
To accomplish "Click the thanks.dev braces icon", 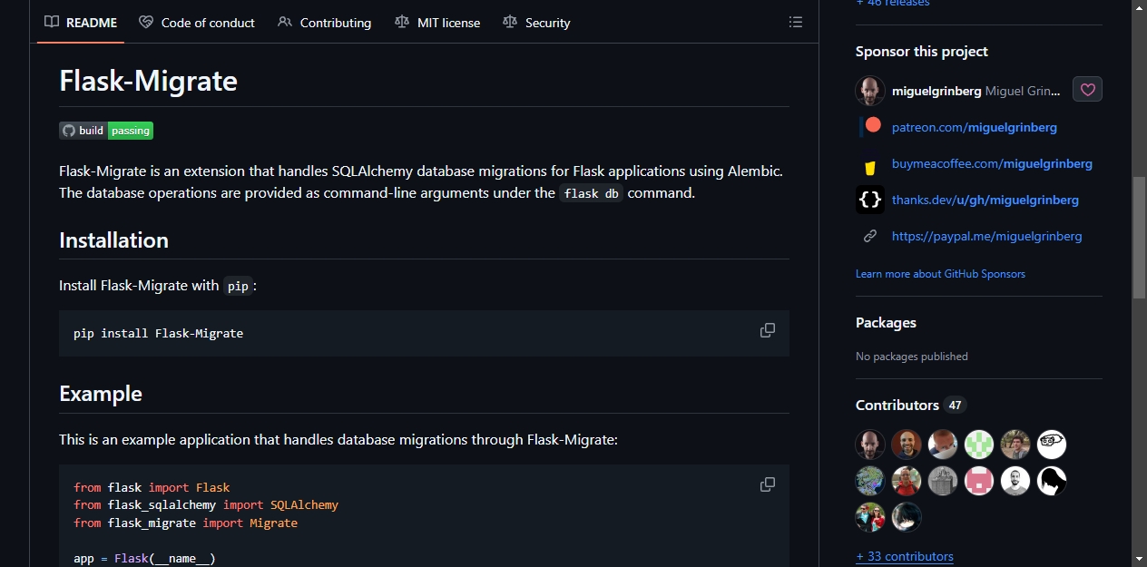I will [x=870, y=200].
